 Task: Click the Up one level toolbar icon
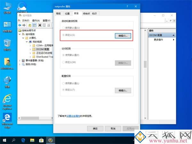click(30, 25)
